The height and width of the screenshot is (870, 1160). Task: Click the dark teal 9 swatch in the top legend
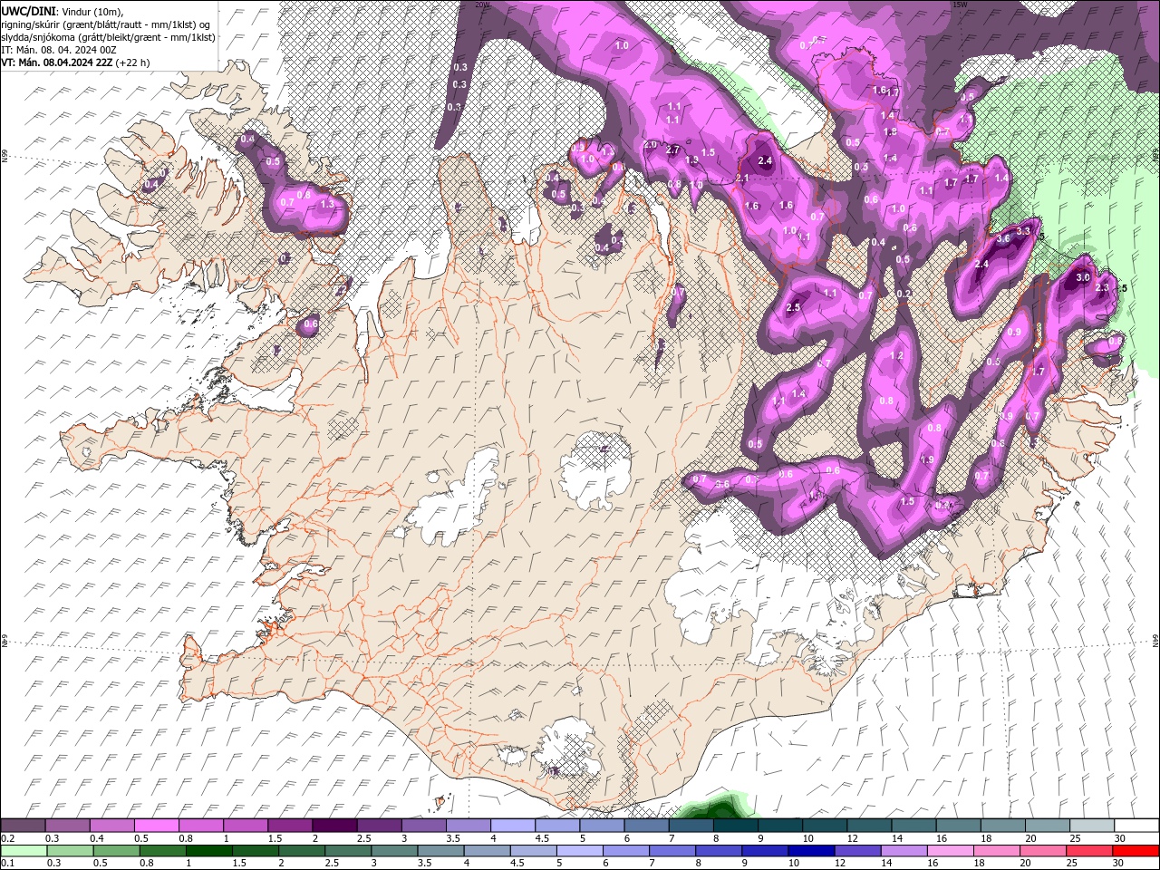pyautogui.click(x=779, y=826)
